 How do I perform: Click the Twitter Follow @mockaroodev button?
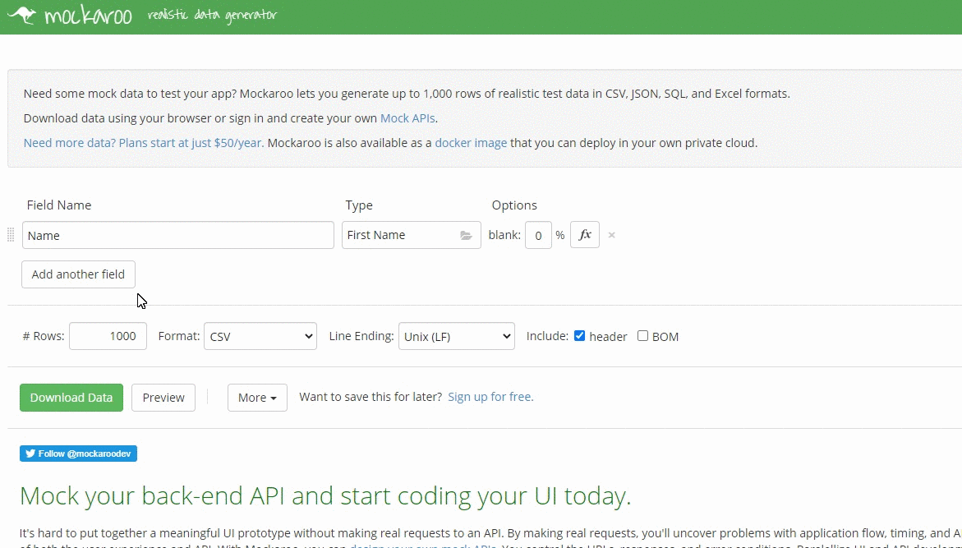[x=79, y=454]
